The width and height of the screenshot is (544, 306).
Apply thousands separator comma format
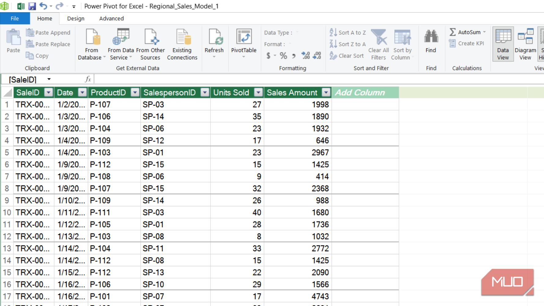294,55
